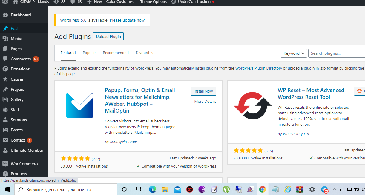Click the Products icon in sidebar
This screenshot has width=365, height=195.
click(x=5, y=174)
